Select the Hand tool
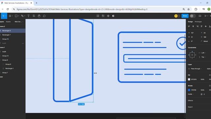The width and height of the screenshot is (211, 119). point(39,16)
